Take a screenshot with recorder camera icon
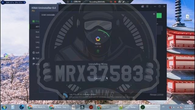This screenshot has height=110, width=195. (119, 2)
